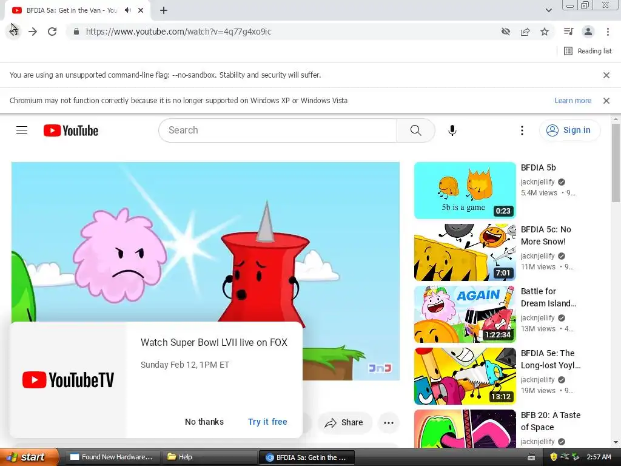
Task: Open a new tab with plus button
Action: pos(164,10)
